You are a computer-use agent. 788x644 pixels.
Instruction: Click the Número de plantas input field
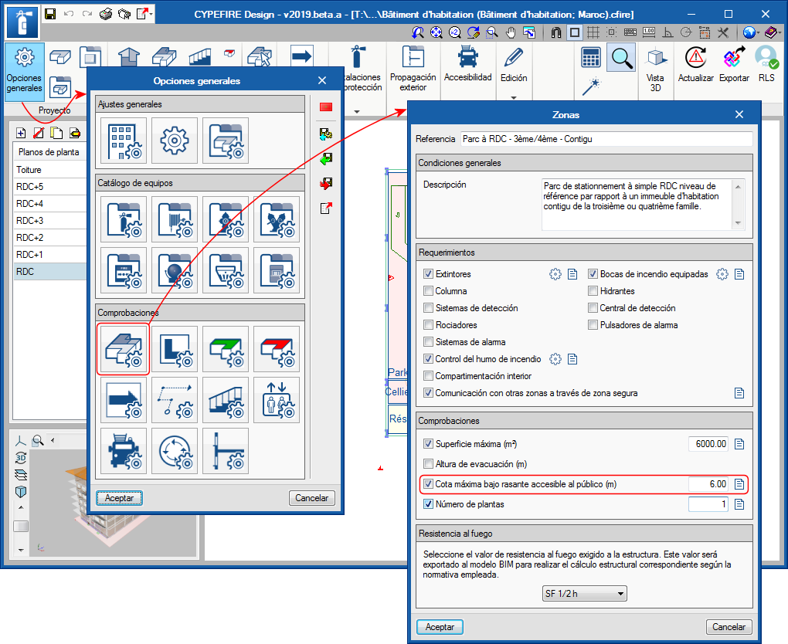[708, 504]
